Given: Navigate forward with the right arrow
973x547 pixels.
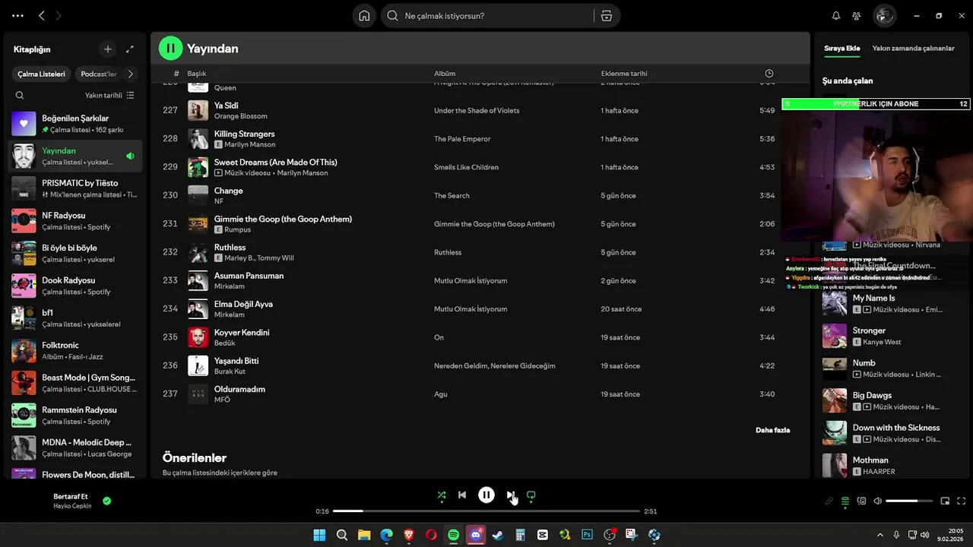Looking at the screenshot, I should point(59,16).
